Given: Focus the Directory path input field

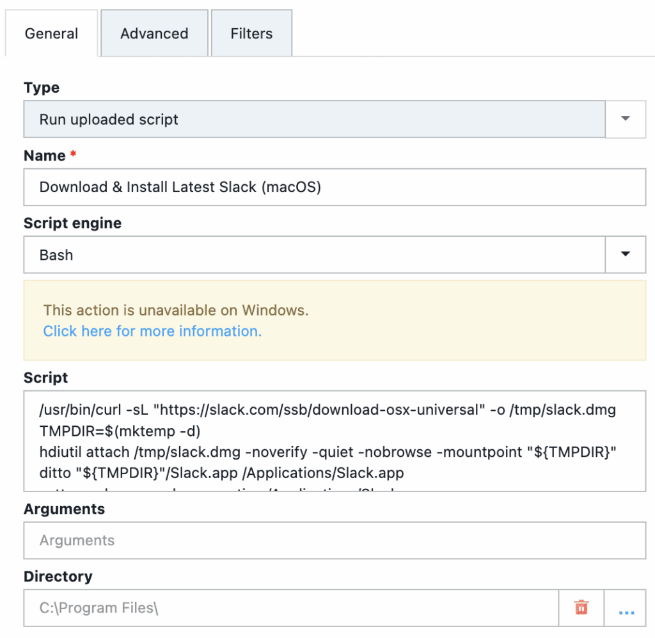Looking at the screenshot, I should [x=291, y=608].
